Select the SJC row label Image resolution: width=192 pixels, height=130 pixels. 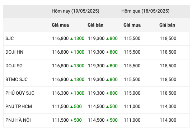[10, 39]
